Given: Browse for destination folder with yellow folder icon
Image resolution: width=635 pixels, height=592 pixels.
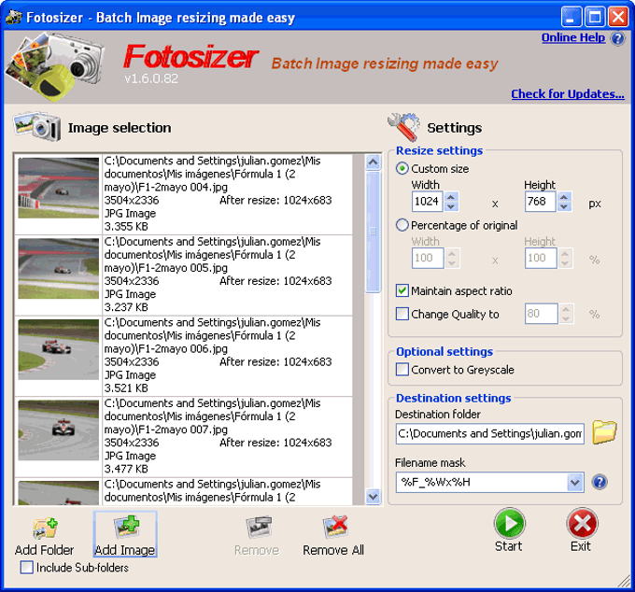Looking at the screenshot, I should click(604, 432).
